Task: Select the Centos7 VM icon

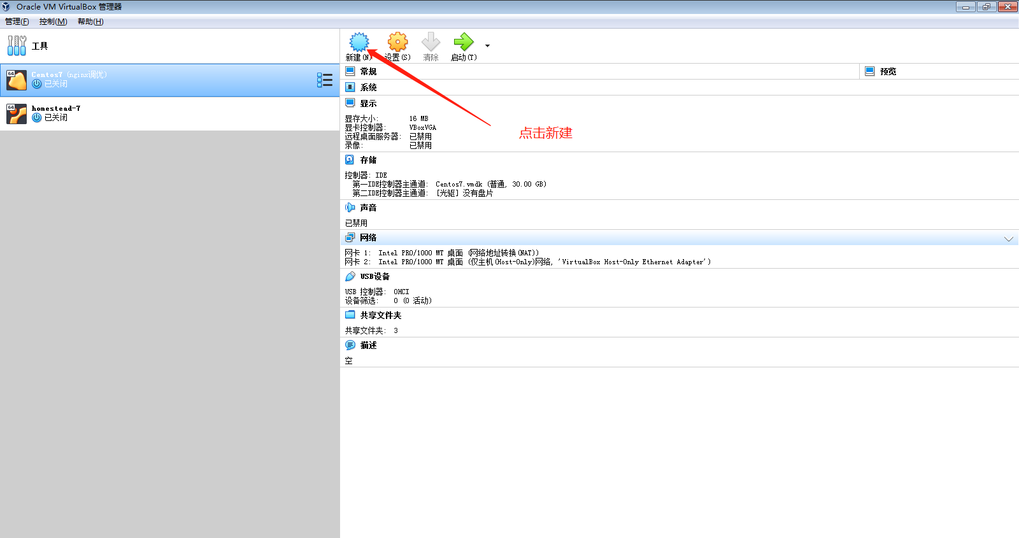Action: tap(17, 80)
